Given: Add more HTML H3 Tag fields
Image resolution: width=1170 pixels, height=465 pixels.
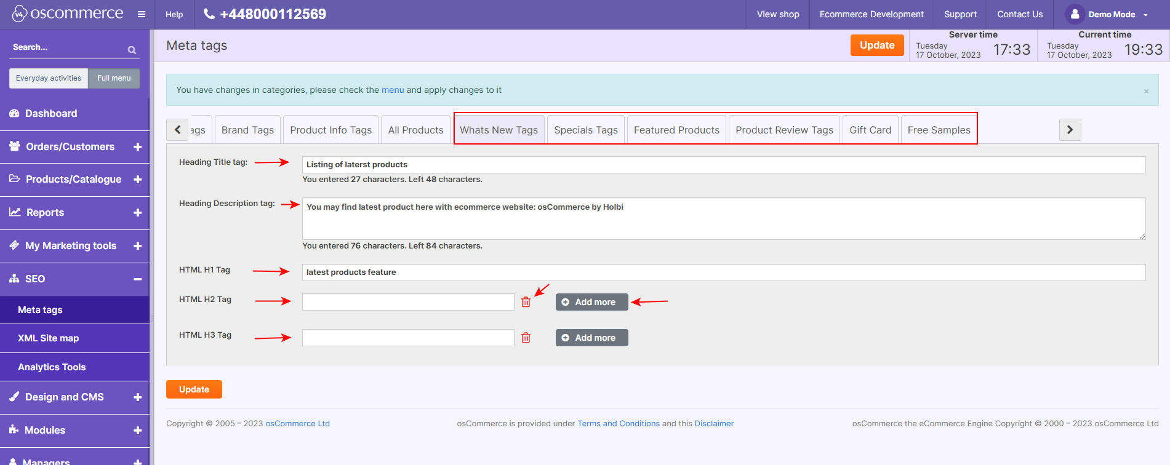Looking at the screenshot, I should coord(592,338).
